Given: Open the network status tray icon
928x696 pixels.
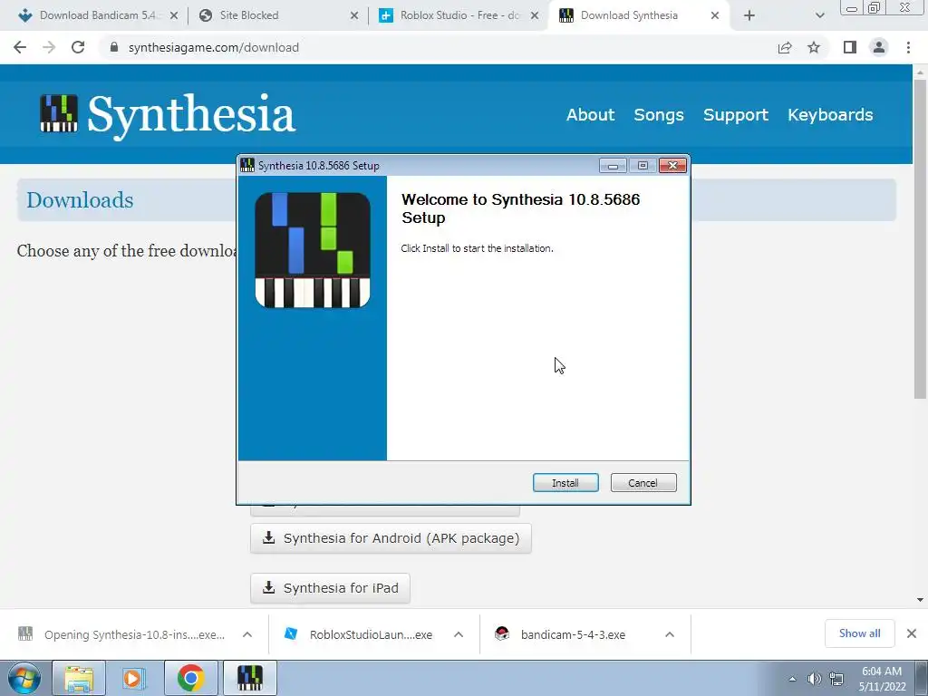Looking at the screenshot, I should point(836,679).
